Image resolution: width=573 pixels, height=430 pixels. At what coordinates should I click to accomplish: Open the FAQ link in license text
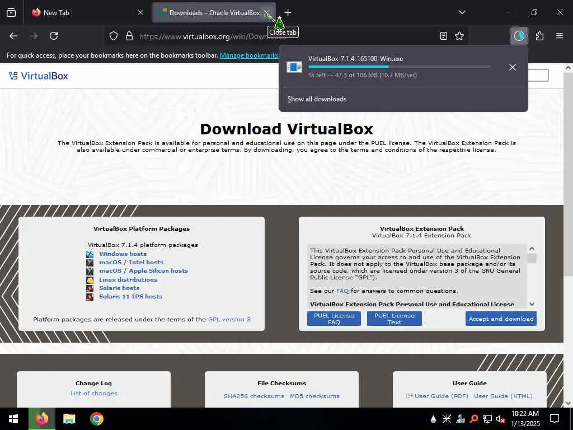(x=342, y=291)
